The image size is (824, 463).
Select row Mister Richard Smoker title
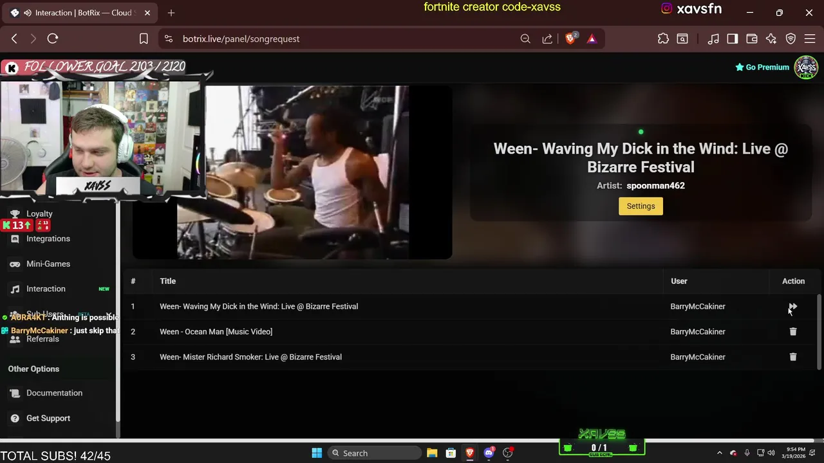250,357
